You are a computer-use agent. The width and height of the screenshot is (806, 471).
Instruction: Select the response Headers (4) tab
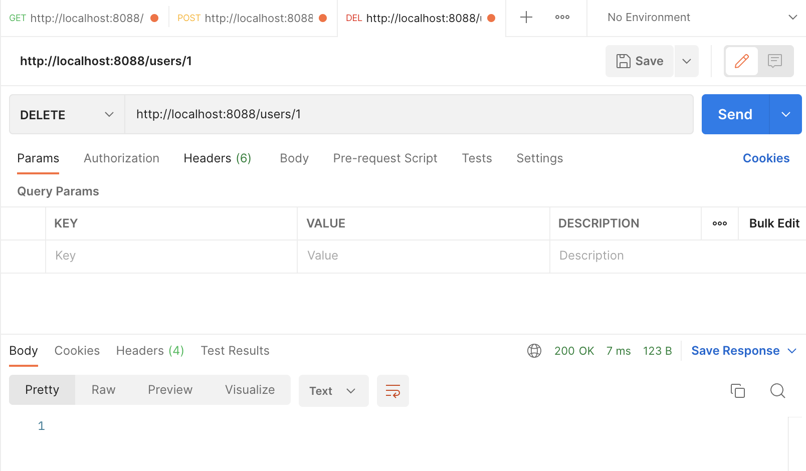point(150,351)
